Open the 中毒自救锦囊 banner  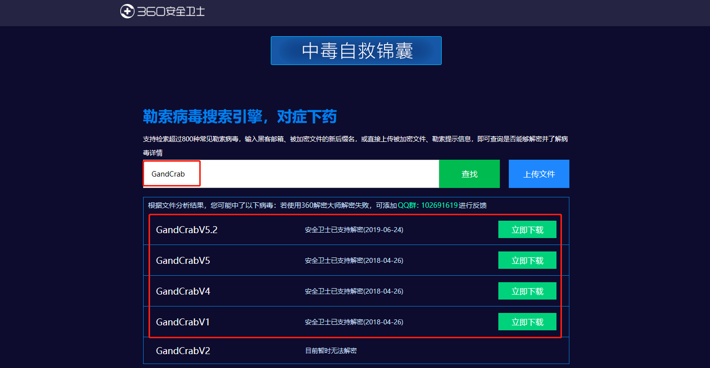tap(356, 51)
